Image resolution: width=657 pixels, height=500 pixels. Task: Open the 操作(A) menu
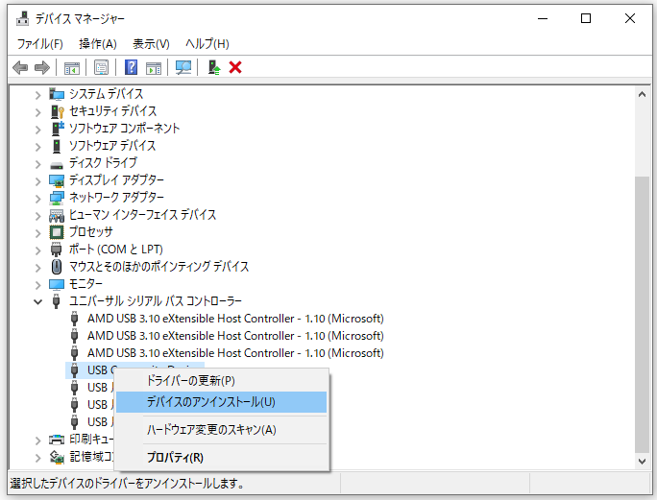tap(98, 43)
